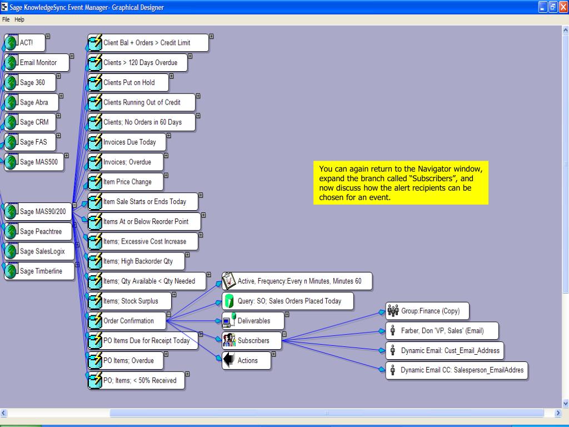Click the vertical scrollbar thumb
The width and height of the screenshot is (569, 427).
tap(565, 163)
